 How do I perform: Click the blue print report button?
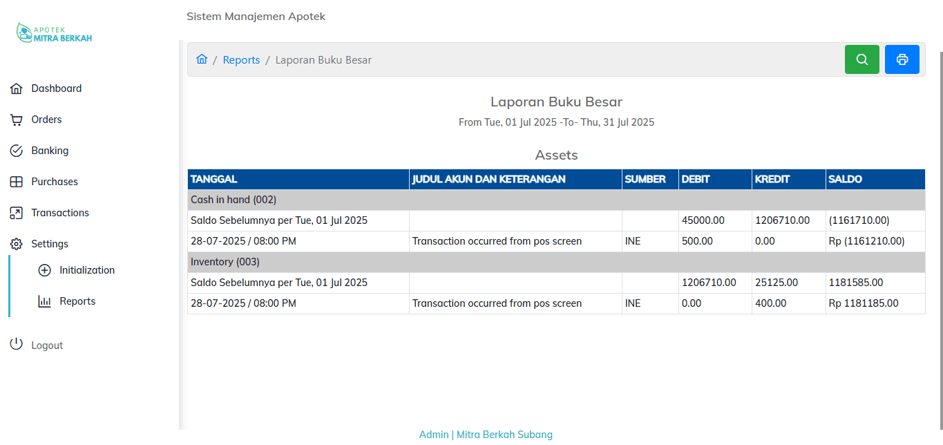click(x=902, y=59)
